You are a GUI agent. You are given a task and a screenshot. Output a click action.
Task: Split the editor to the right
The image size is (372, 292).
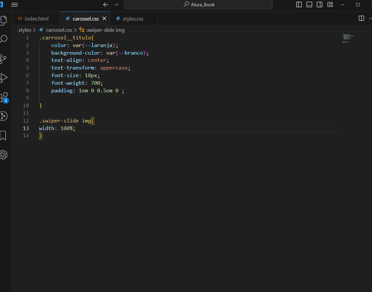361,18
